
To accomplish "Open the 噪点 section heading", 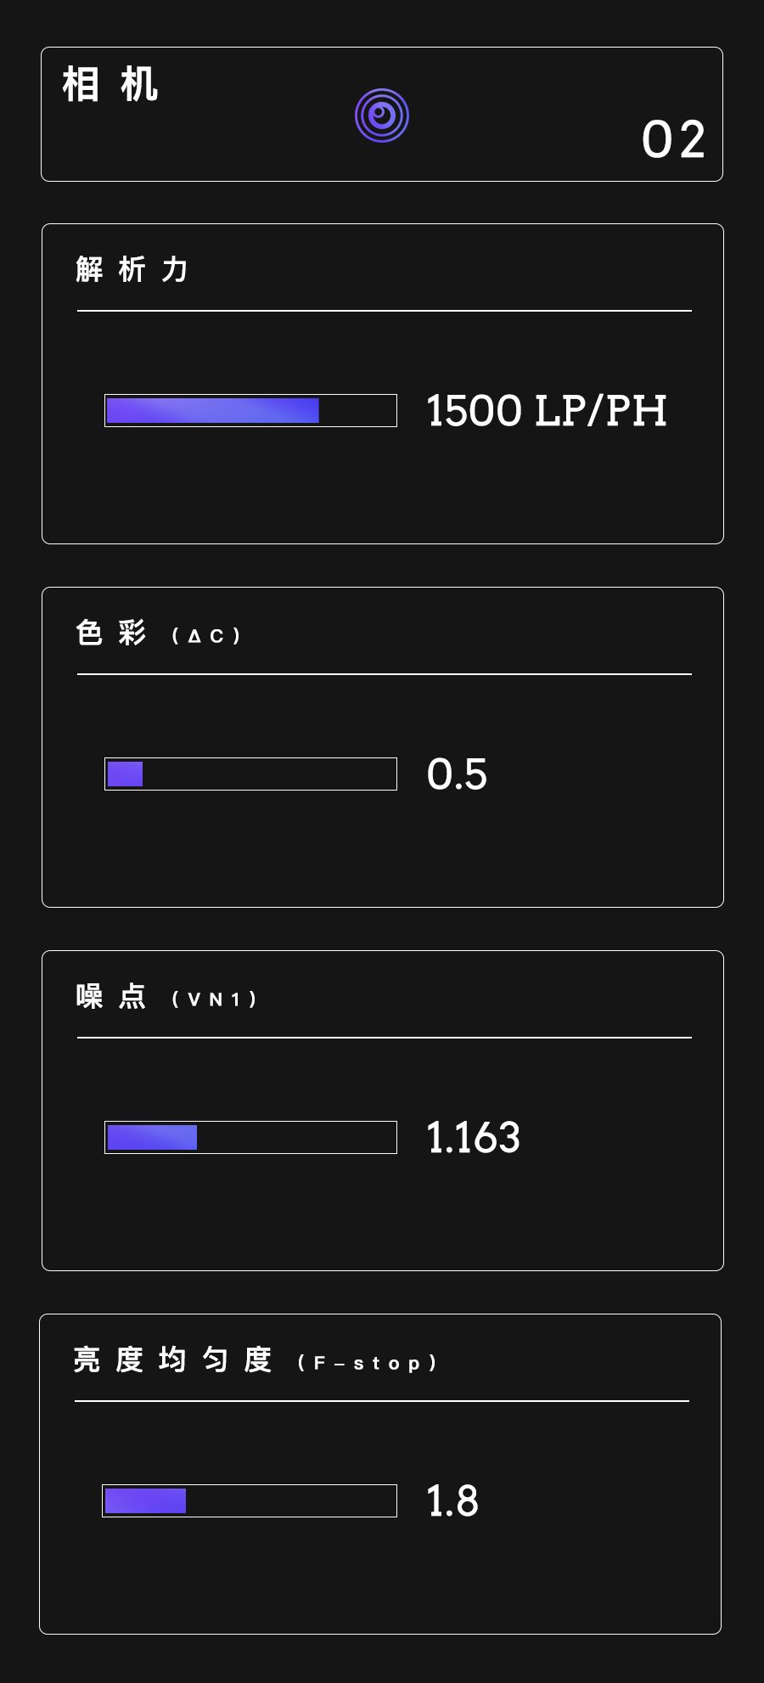I will [x=111, y=997].
